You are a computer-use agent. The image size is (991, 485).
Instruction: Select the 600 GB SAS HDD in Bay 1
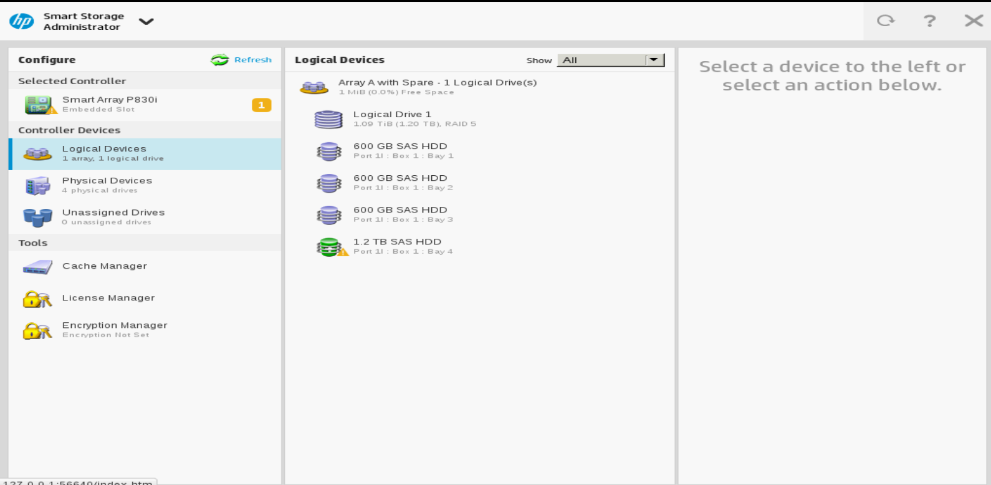pyautogui.click(x=480, y=151)
